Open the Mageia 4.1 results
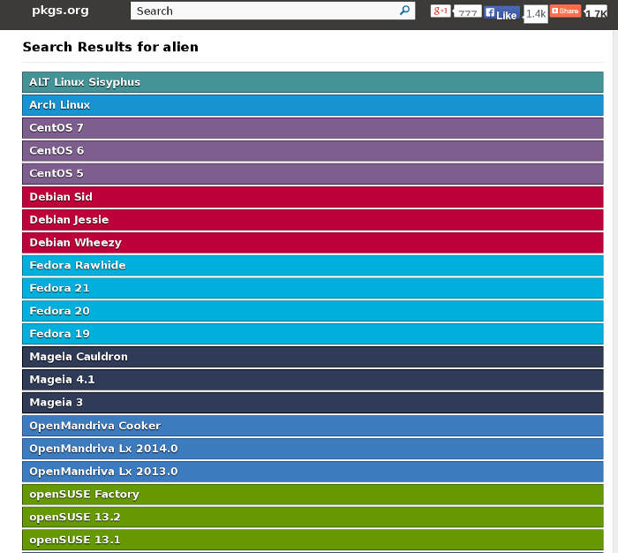 pyautogui.click(x=313, y=380)
